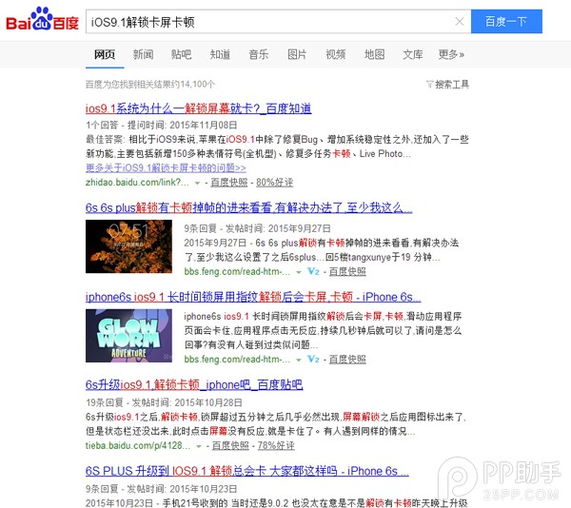This screenshot has width=571, height=508.
Task: Switch to the 图片 tab
Action: click(297, 54)
